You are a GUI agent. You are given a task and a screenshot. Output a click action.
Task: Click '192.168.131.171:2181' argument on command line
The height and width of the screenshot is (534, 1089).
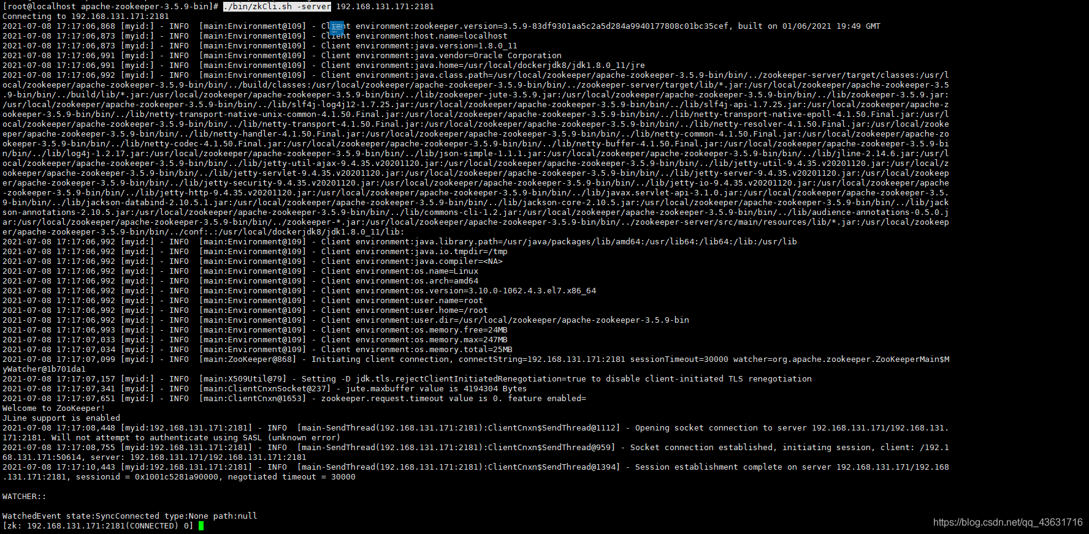pyautogui.click(x=385, y=7)
